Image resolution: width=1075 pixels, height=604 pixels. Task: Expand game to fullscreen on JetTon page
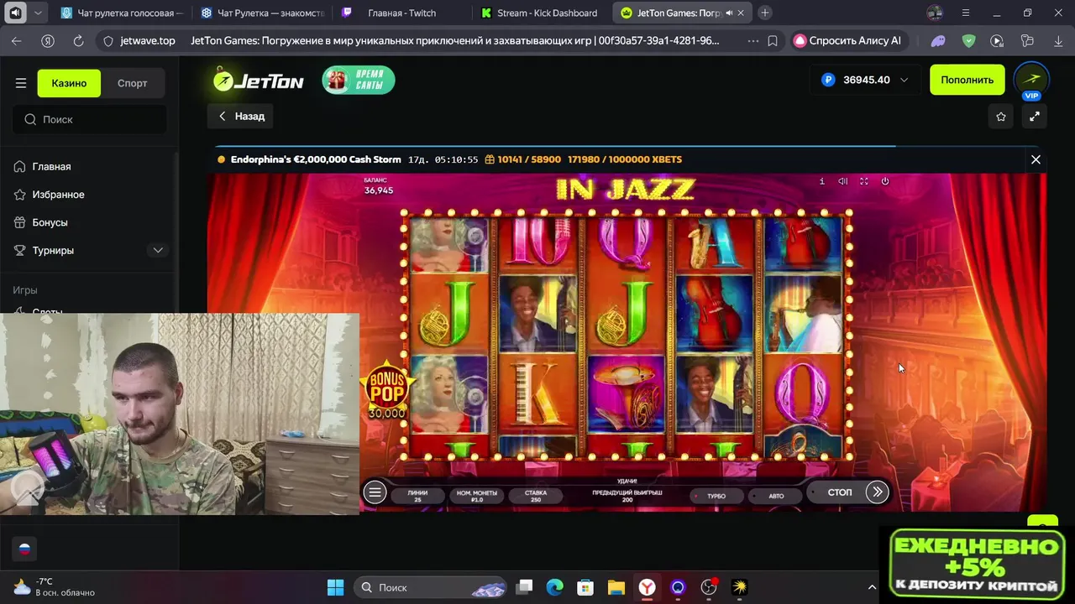click(1035, 117)
